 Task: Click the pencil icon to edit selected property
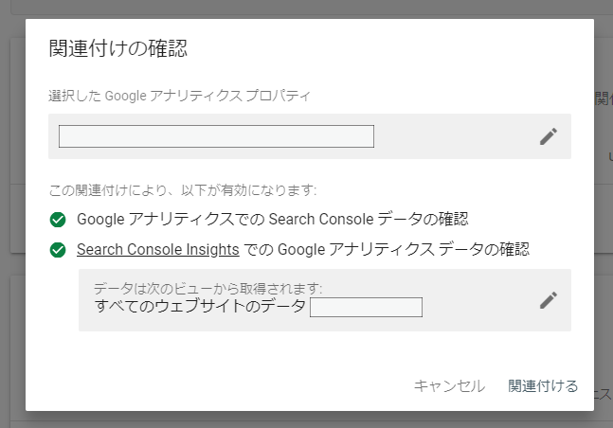point(549,136)
